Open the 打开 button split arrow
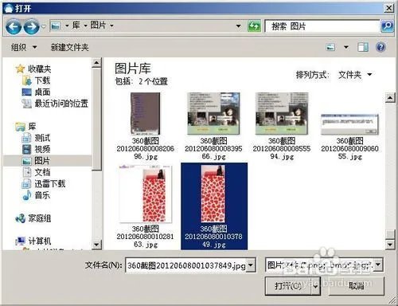Screen dimensions: 398x306 tap(315, 286)
